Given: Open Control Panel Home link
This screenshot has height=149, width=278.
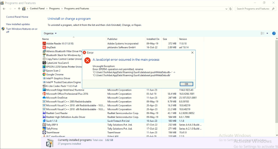Looking at the screenshot, I should 17,17.
